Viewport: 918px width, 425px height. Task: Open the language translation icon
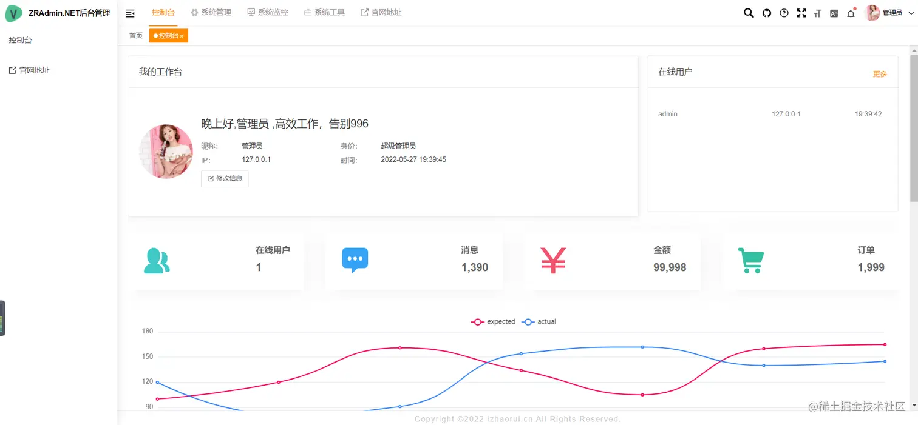coord(834,13)
